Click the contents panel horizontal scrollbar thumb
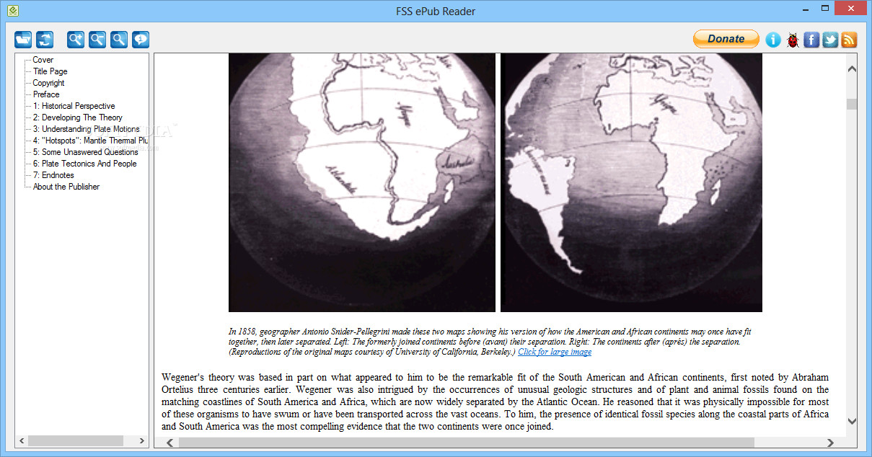The image size is (872, 457). (76, 440)
